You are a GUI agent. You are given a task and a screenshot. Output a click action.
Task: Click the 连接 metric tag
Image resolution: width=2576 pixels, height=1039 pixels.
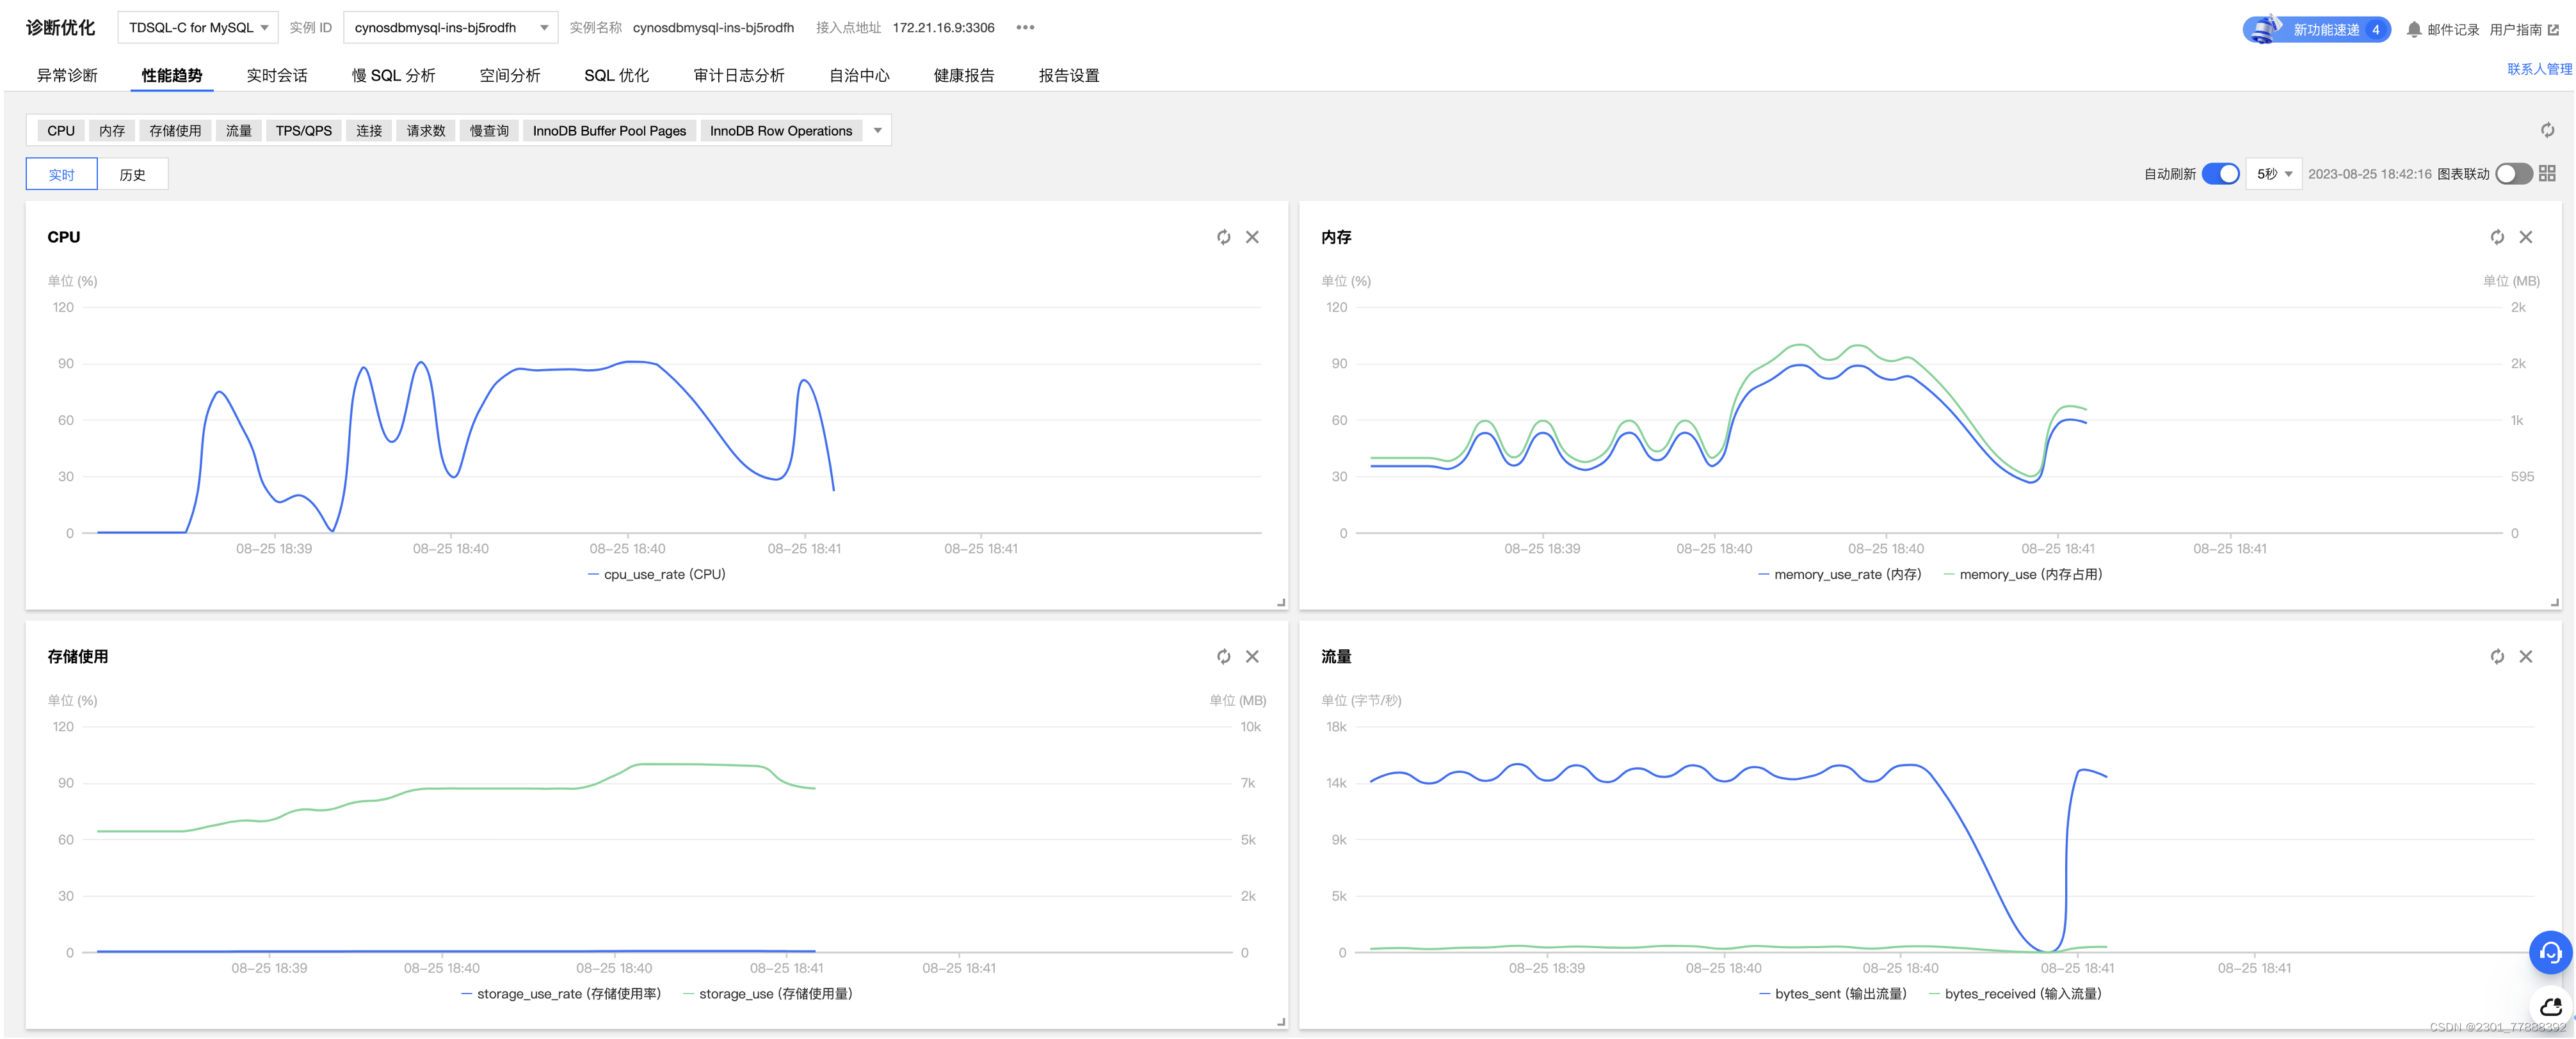click(x=369, y=131)
